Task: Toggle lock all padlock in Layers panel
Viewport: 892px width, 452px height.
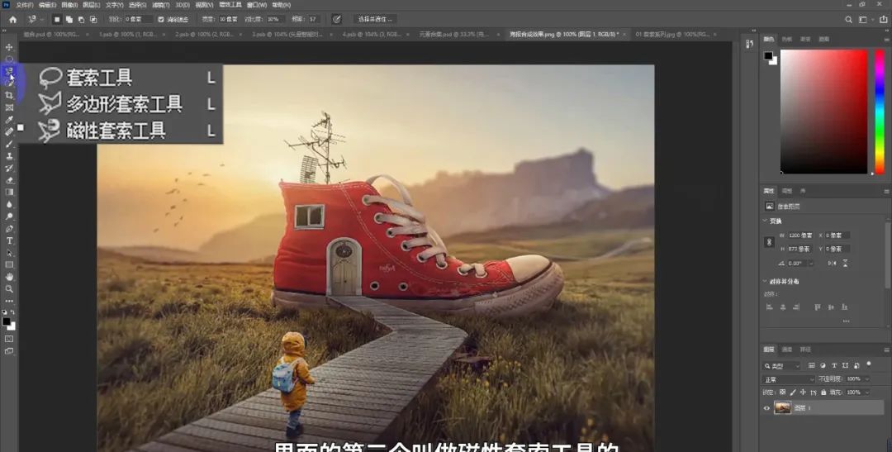Action: click(x=823, y=393)
